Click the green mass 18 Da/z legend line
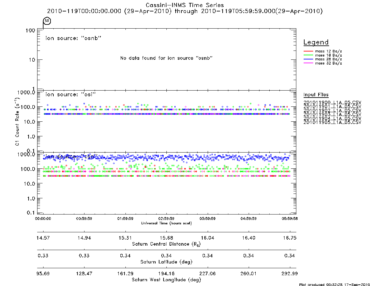Image resolution: width=370 pixels, height=286 pixels. tap(308, 55)
